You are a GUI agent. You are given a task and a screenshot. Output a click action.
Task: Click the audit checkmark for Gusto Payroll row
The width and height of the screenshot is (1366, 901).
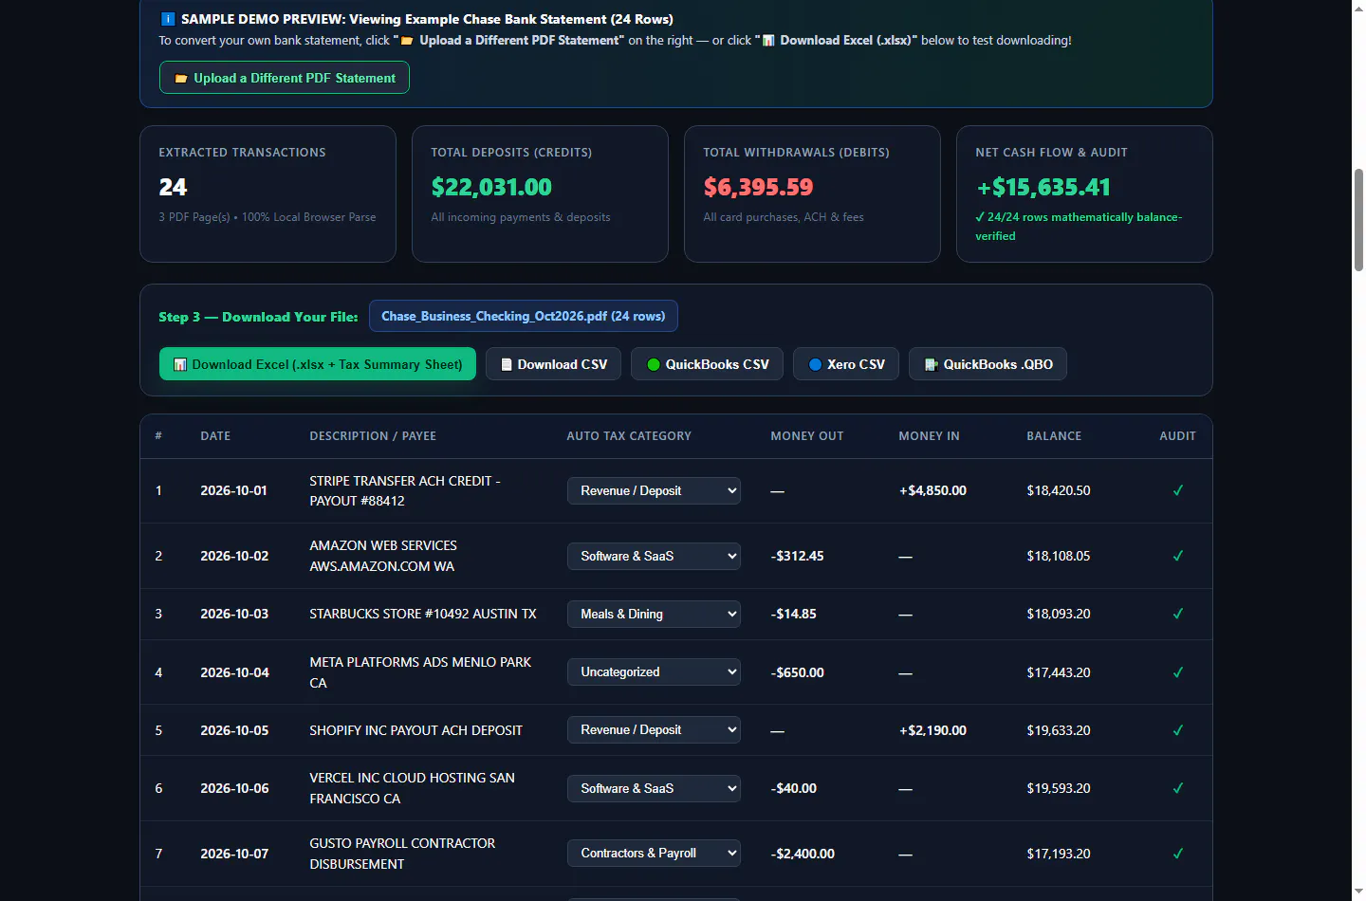point(1178,854)
